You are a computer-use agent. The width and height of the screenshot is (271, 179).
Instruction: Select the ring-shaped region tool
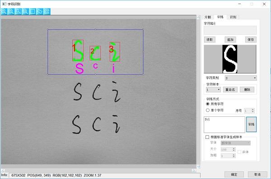pos(47,12)
